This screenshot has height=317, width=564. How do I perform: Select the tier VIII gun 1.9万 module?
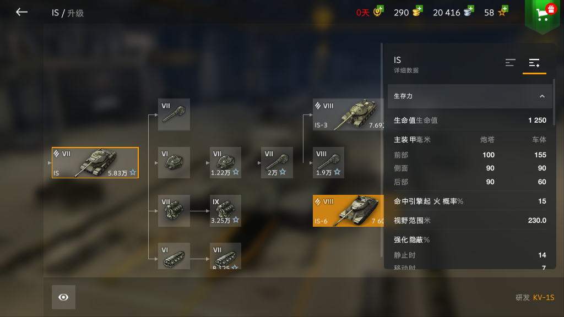(x=328, y=162)
